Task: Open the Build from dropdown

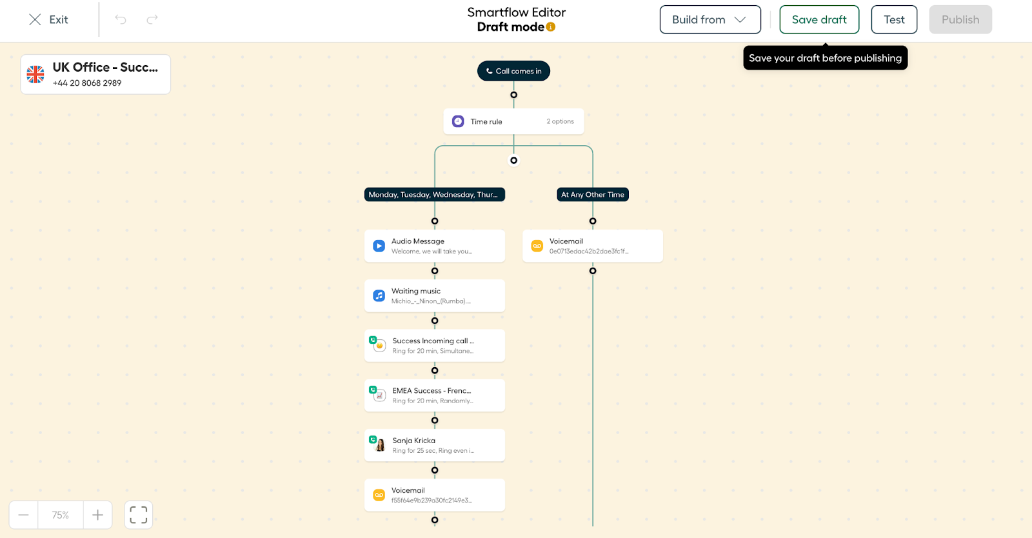Action: 710,19
